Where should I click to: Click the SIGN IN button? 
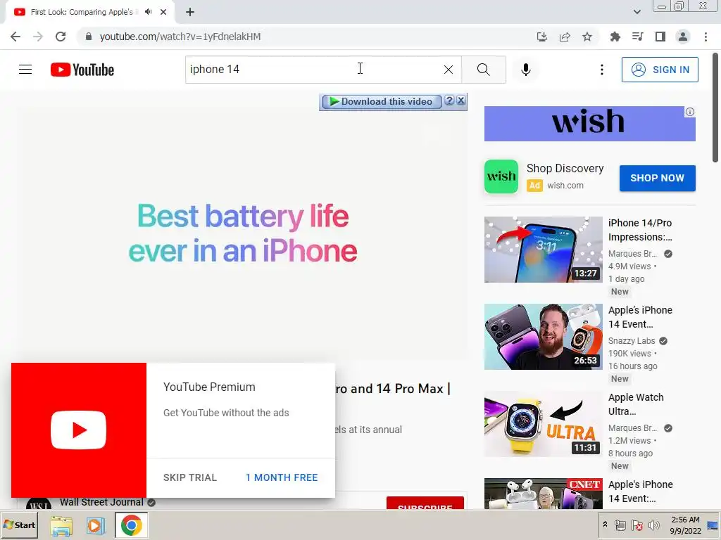coord(660,70)
